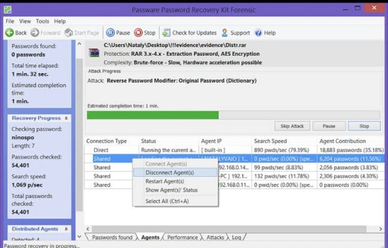388x248 pixels.
Task: Switch to the Agents tab
Action: [150, 237]
